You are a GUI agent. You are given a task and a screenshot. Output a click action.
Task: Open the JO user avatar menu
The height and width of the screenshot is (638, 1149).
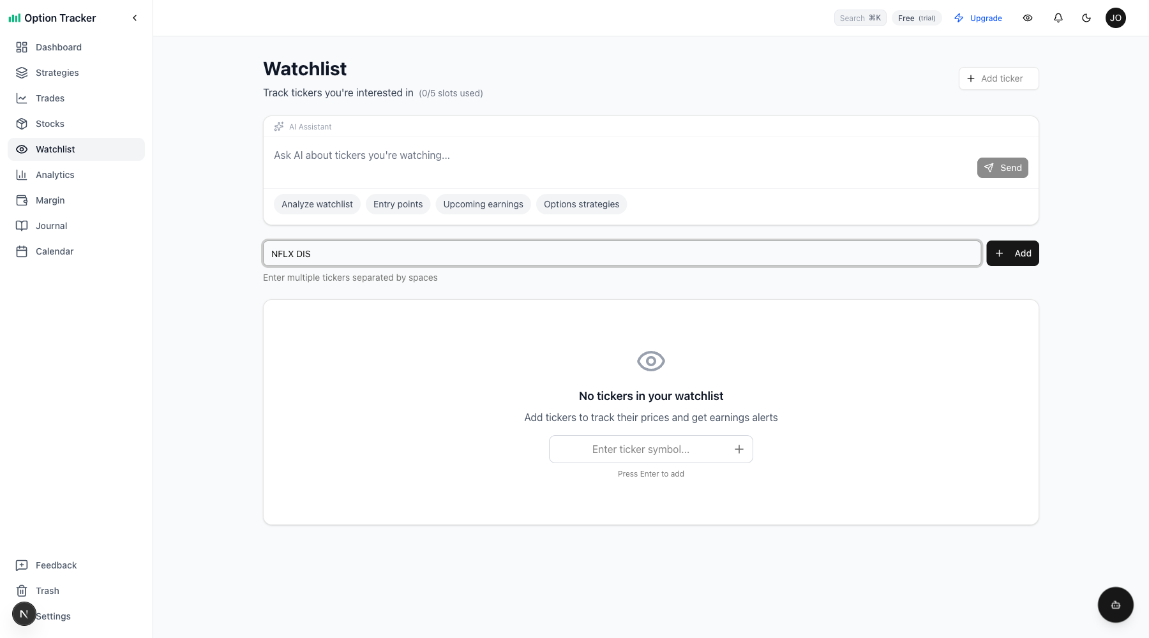point(1116,18)
